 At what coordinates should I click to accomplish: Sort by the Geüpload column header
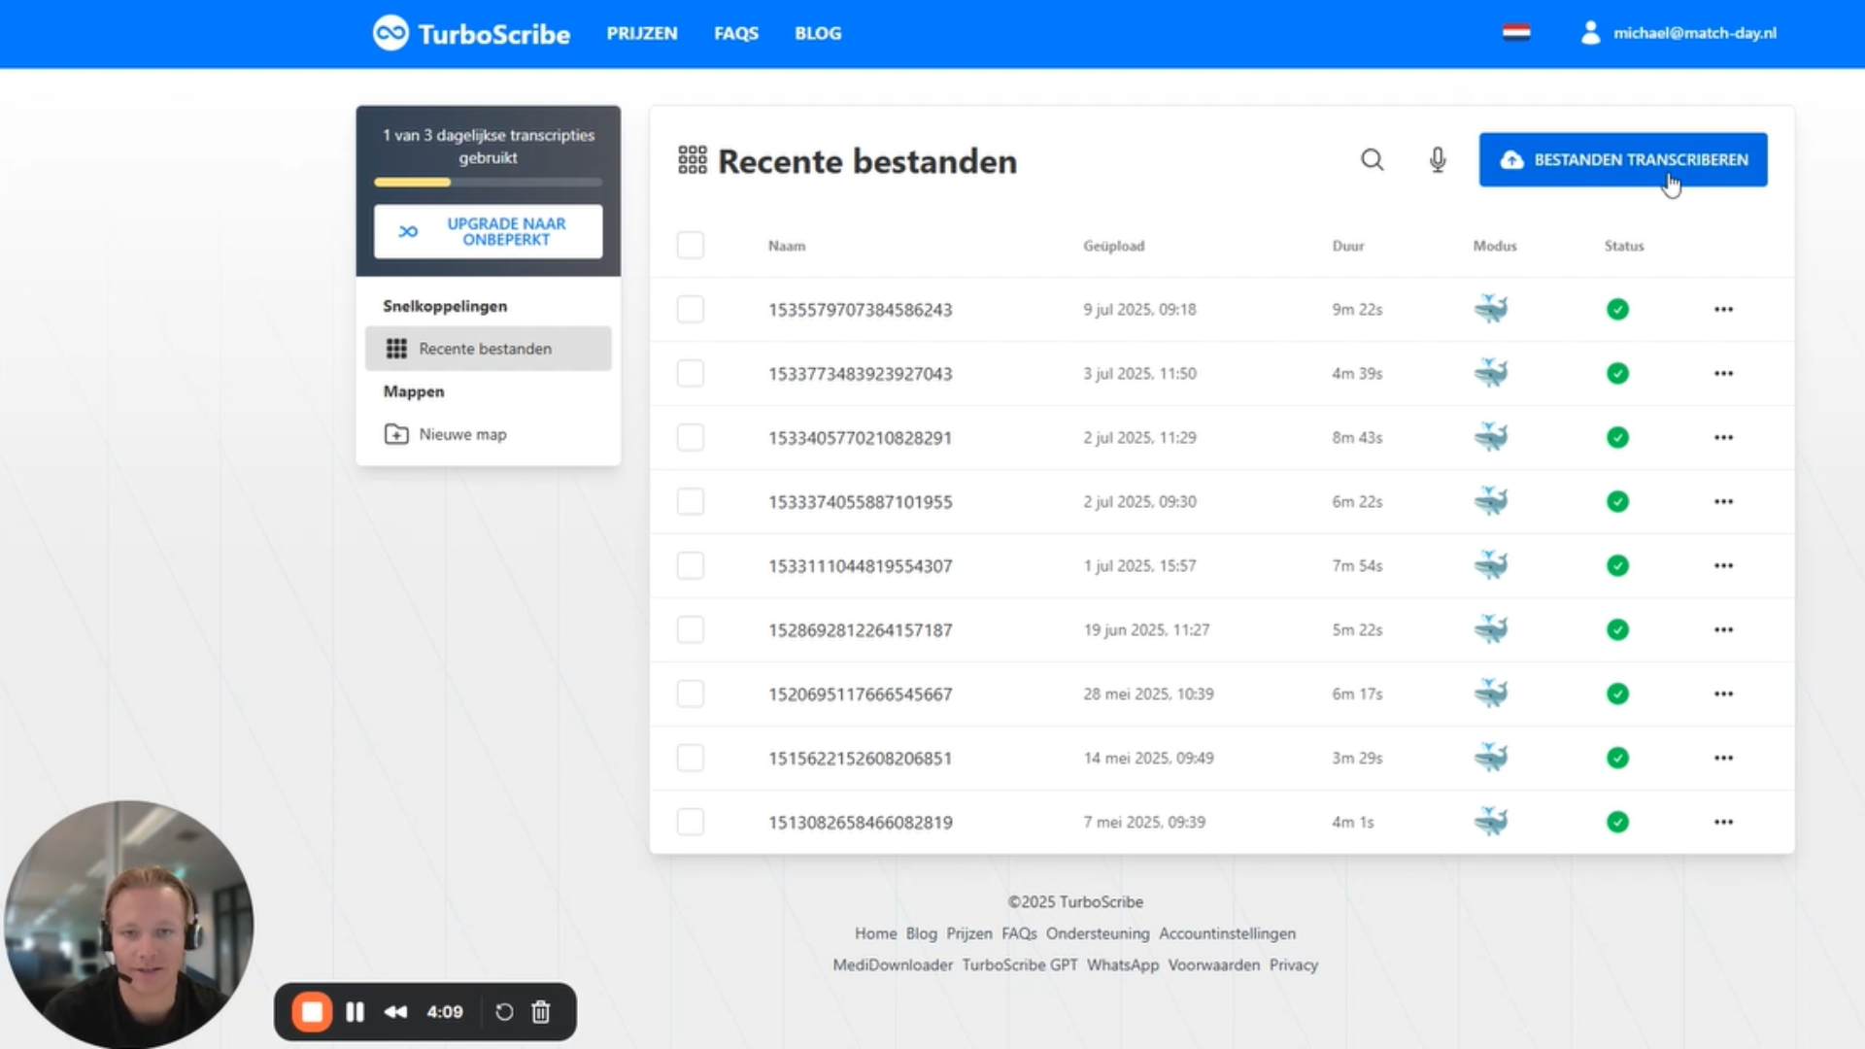click(x=1113, y=246)
